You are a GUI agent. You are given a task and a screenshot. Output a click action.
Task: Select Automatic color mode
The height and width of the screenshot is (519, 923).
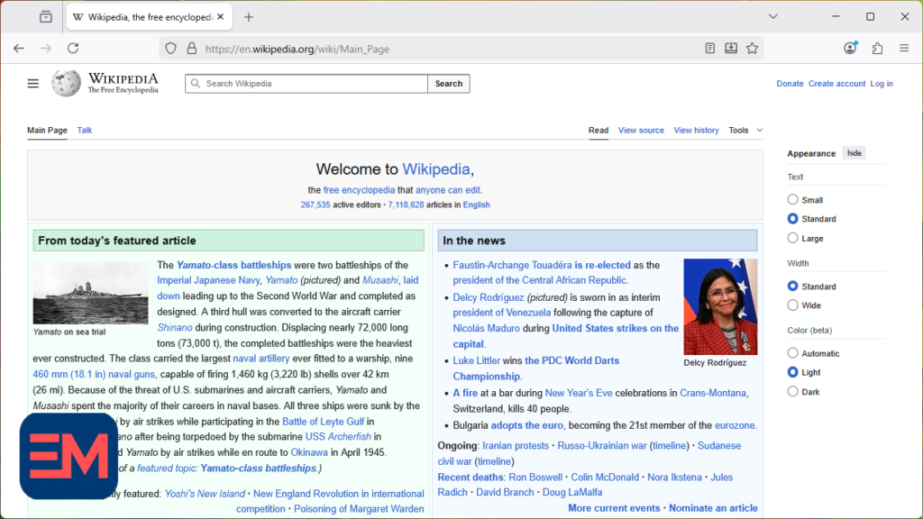[x=793, y=353]
